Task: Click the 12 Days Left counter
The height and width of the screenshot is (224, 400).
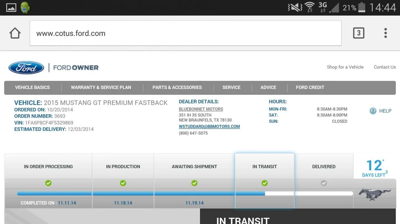Action: 375,168
